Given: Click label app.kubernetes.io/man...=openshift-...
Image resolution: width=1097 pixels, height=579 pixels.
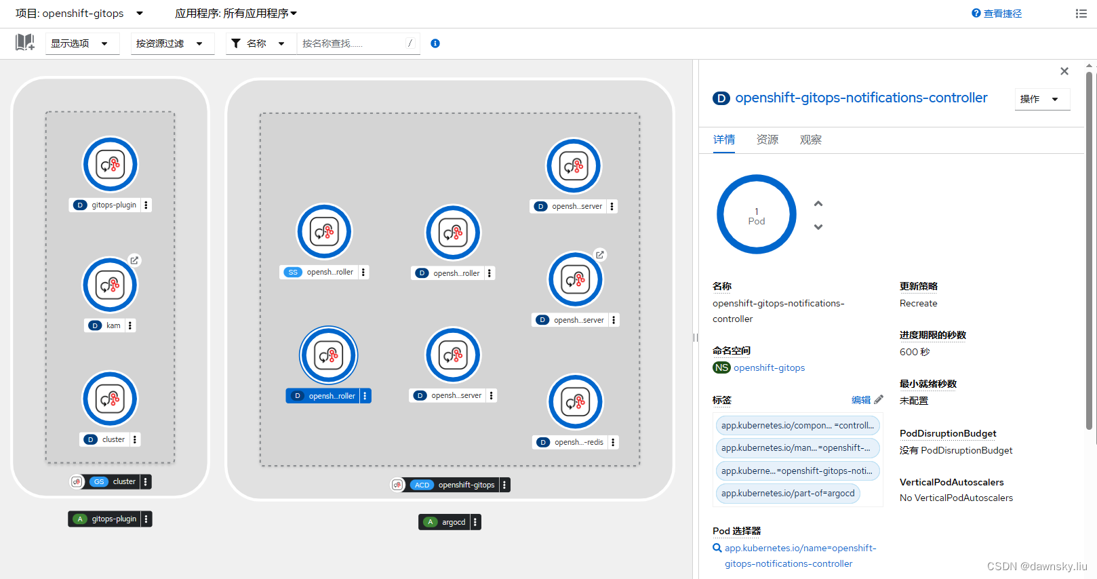Looking at the screenshot, I should [x=797, y=448].
